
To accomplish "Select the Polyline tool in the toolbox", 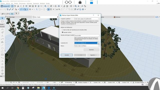I will (2, 51).
